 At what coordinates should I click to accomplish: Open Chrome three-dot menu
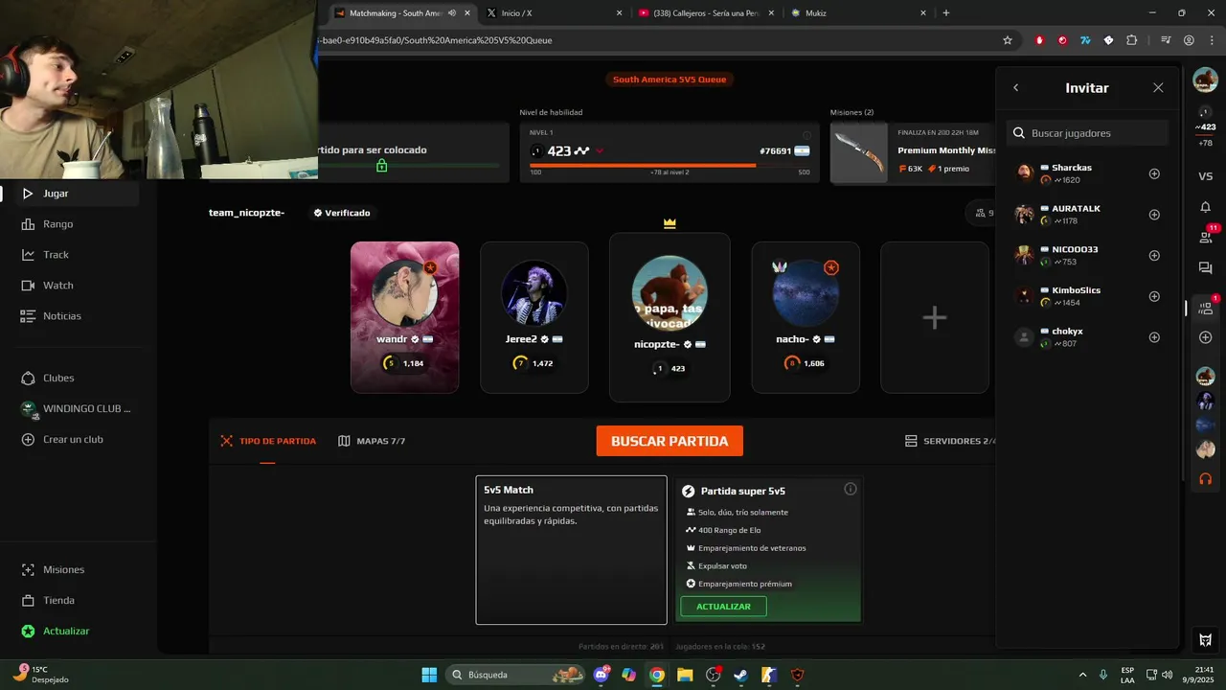click(1212, 40)
